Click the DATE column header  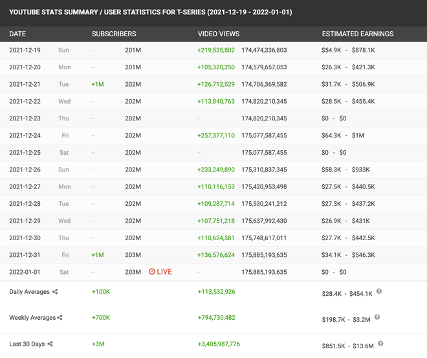(17, 34)
